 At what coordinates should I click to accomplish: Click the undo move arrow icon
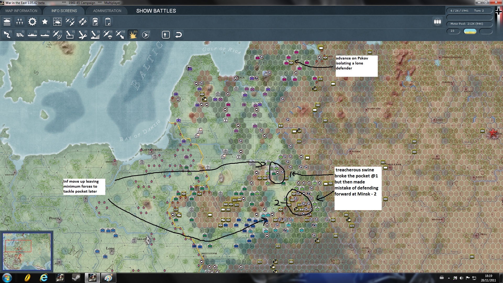[178, 35]
